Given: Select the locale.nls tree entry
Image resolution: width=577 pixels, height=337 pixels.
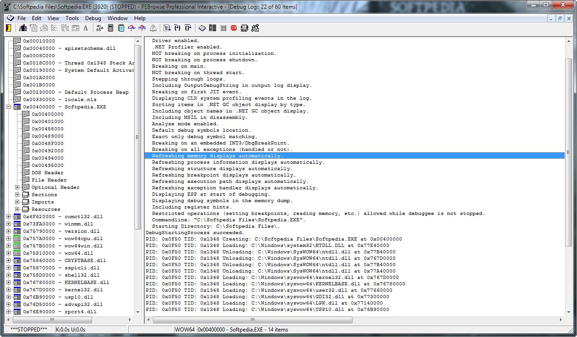Looking at the screenshot, I should pyautogui.click(x=60, y=99).
